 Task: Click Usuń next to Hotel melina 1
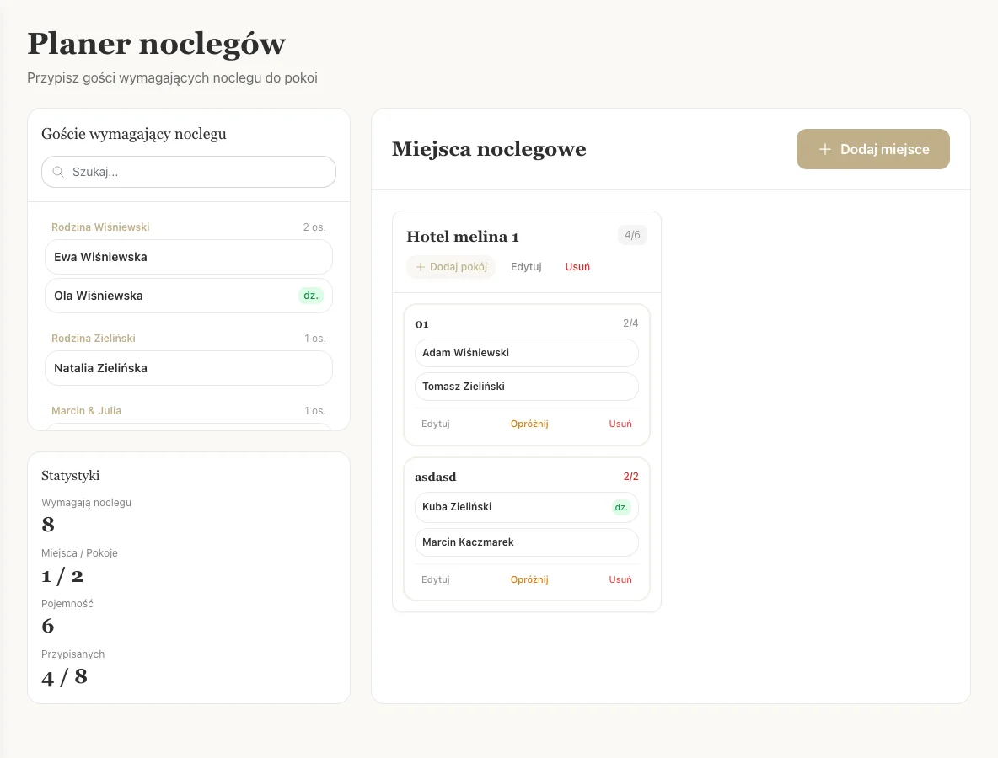[x=577, y=267]
